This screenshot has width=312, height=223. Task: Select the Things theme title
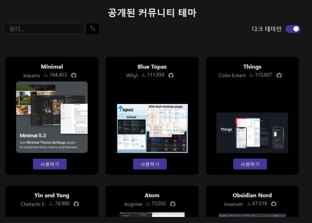(252, 67)
